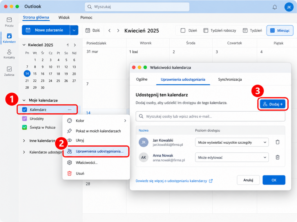Open the Pomoc ribbon tab
Image resolution: width=297 pixels, height=222 pixels.
point(86,18)
